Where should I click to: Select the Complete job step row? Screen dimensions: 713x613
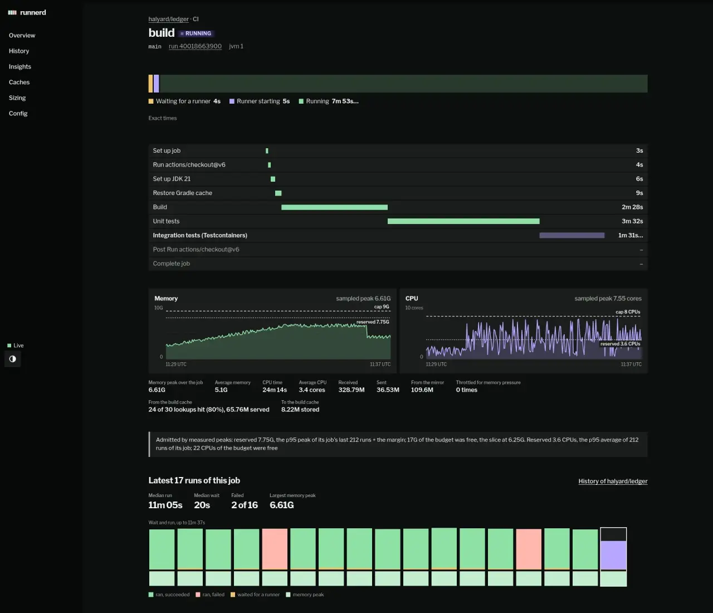pos(398,264)
